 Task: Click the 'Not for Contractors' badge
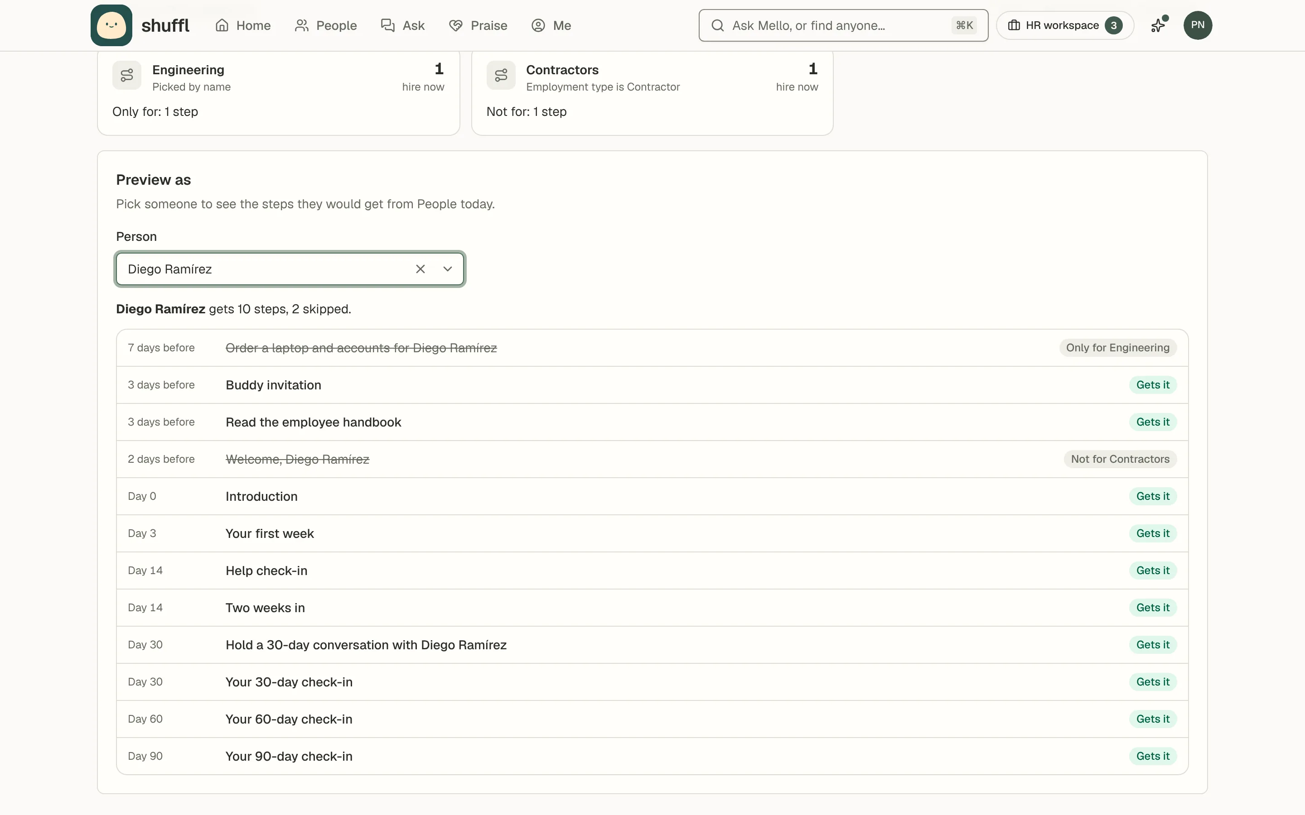(1120, 459)
